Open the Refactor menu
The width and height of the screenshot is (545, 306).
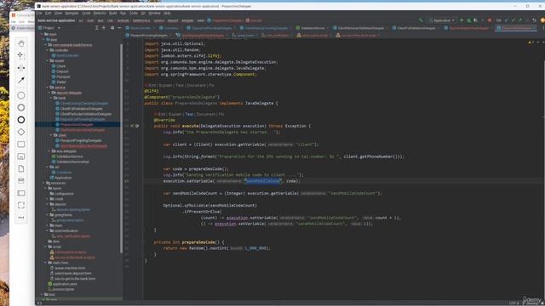coord(100,14)
